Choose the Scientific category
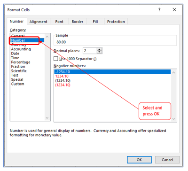The height and width of the screenshot is (171, 188). pos(19,71)
